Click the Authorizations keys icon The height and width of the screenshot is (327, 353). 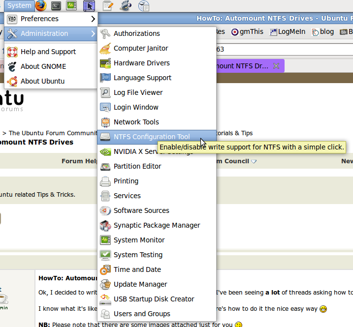105,33
